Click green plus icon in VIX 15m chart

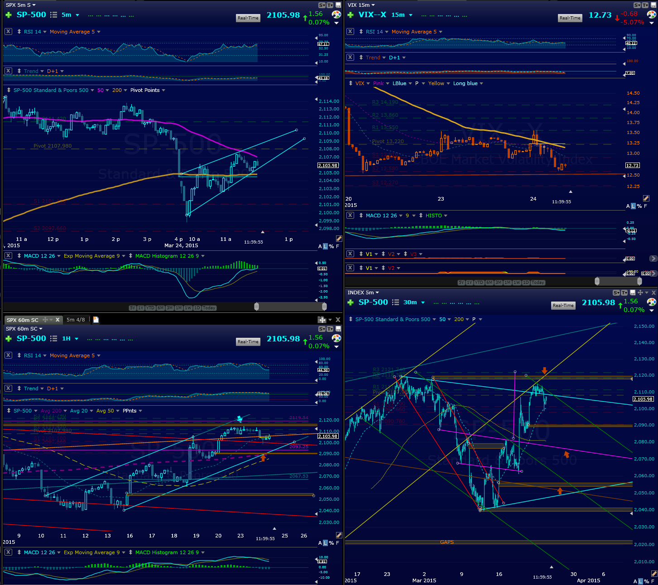tap(350, 15)
